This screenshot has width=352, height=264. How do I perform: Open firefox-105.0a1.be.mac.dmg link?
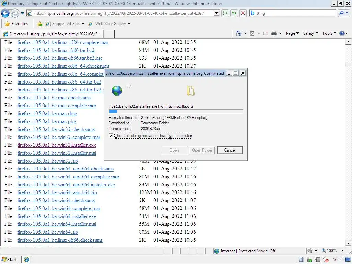pos(47,113)
